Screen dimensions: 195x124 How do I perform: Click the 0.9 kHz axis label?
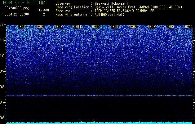pos(3,71)
